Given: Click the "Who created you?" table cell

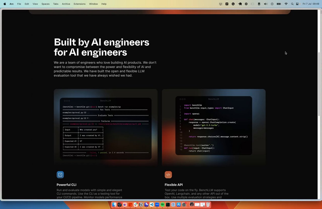Looking at the screenshot, I should [x=88, y=130].
